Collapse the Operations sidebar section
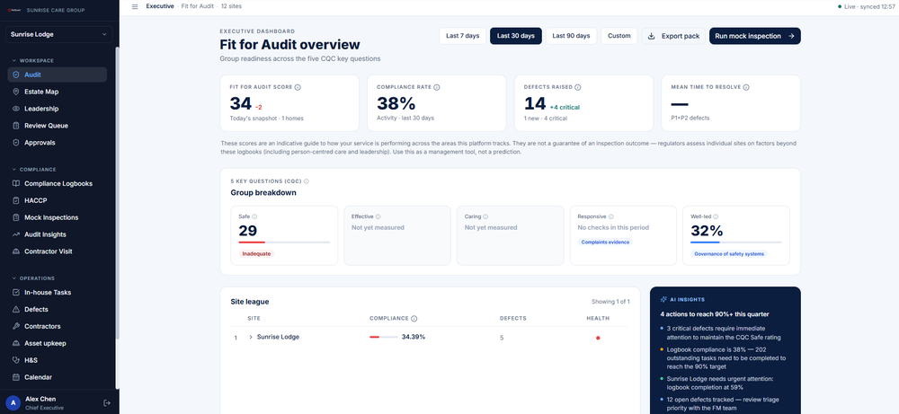Screen dimensions: 899x414 tap(33, 278)
